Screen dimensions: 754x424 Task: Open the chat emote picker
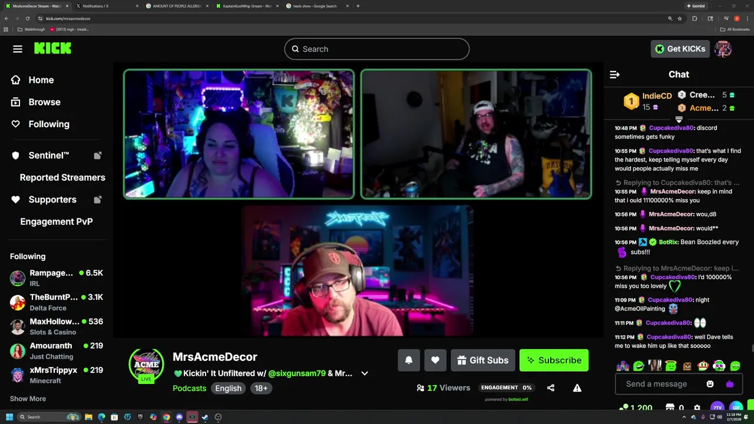pos(710,384)
